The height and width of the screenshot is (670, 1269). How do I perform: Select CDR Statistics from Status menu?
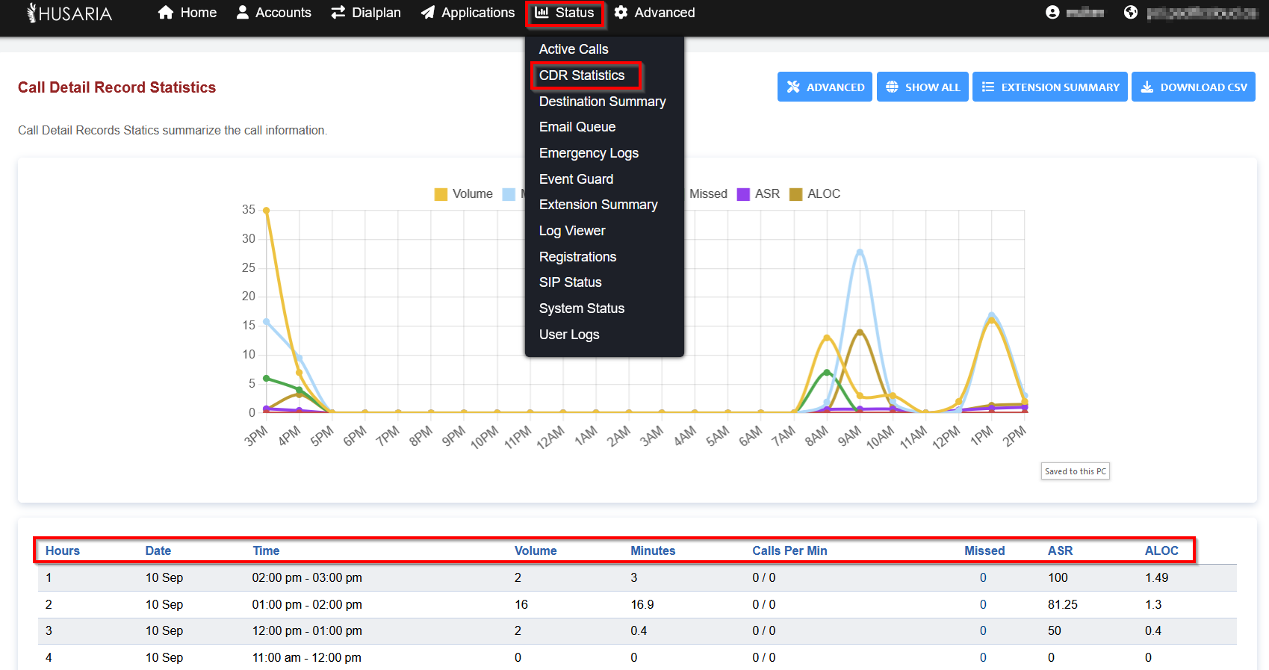(582, 75)
